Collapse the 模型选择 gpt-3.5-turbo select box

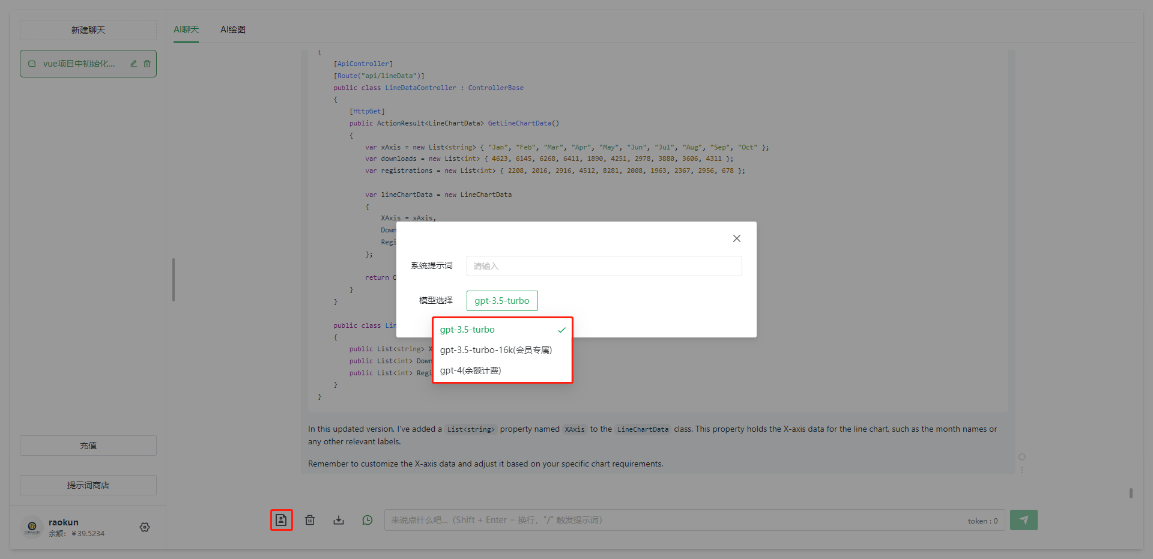point(502,301)
